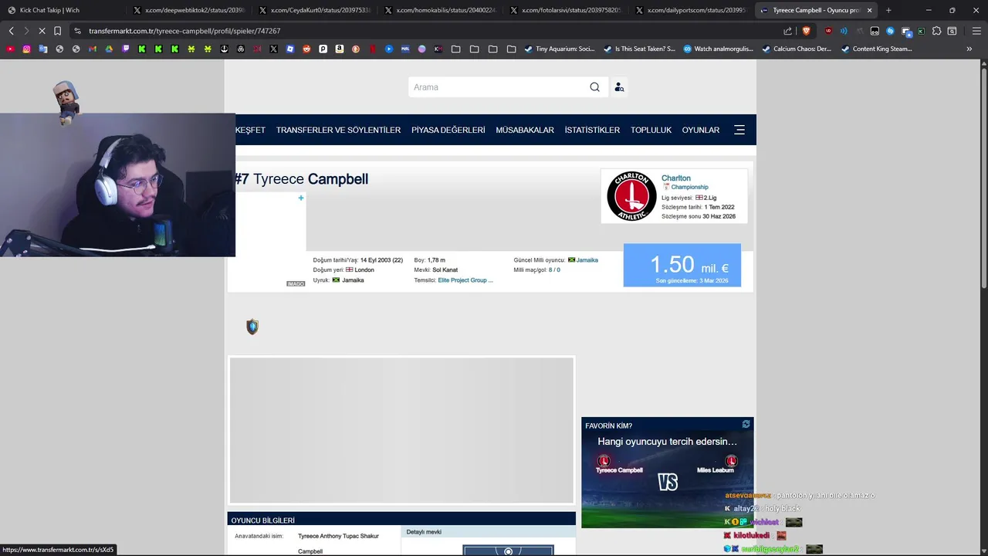Image resolution: width=988 pixels, height=556 pixels.
Task: Open the first bookmarks folder
Action: (x=456, y=49)
